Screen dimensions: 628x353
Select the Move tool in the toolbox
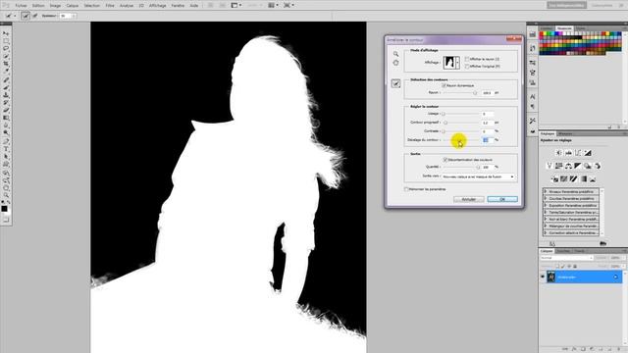pos(6,33)
